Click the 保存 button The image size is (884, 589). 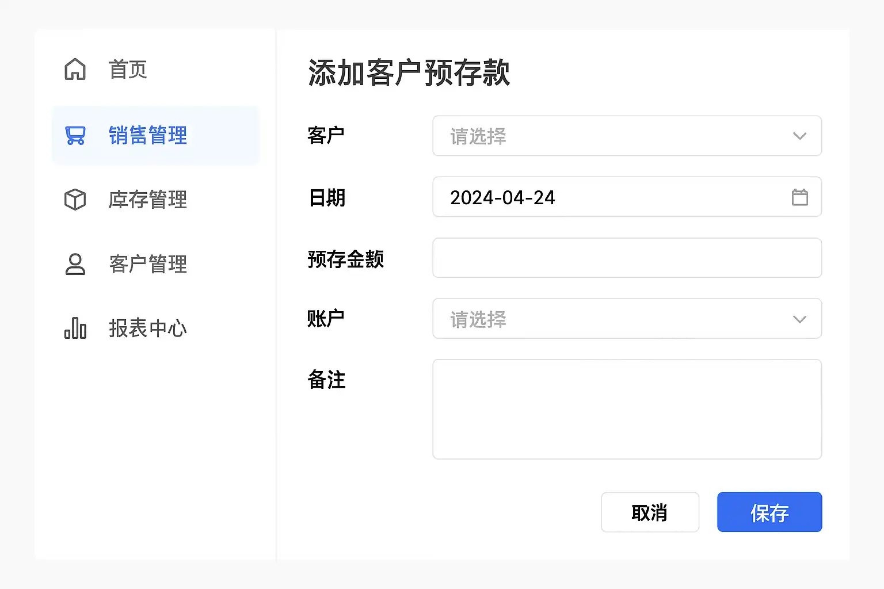[x=769, y=512]
